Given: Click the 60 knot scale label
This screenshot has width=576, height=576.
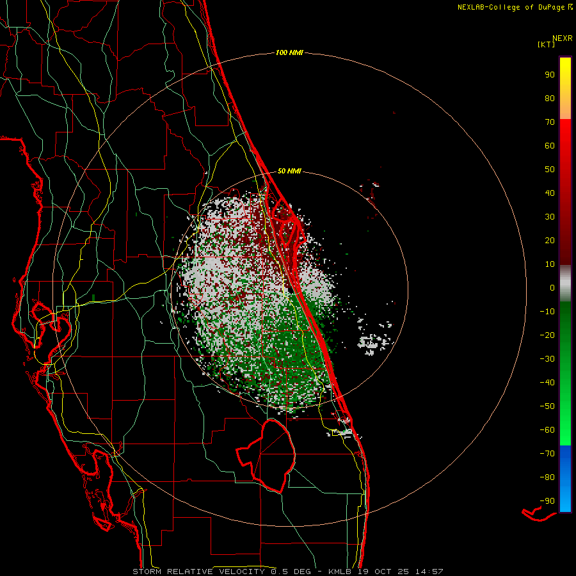Looking at the screenshot, I should click(550, 145).
